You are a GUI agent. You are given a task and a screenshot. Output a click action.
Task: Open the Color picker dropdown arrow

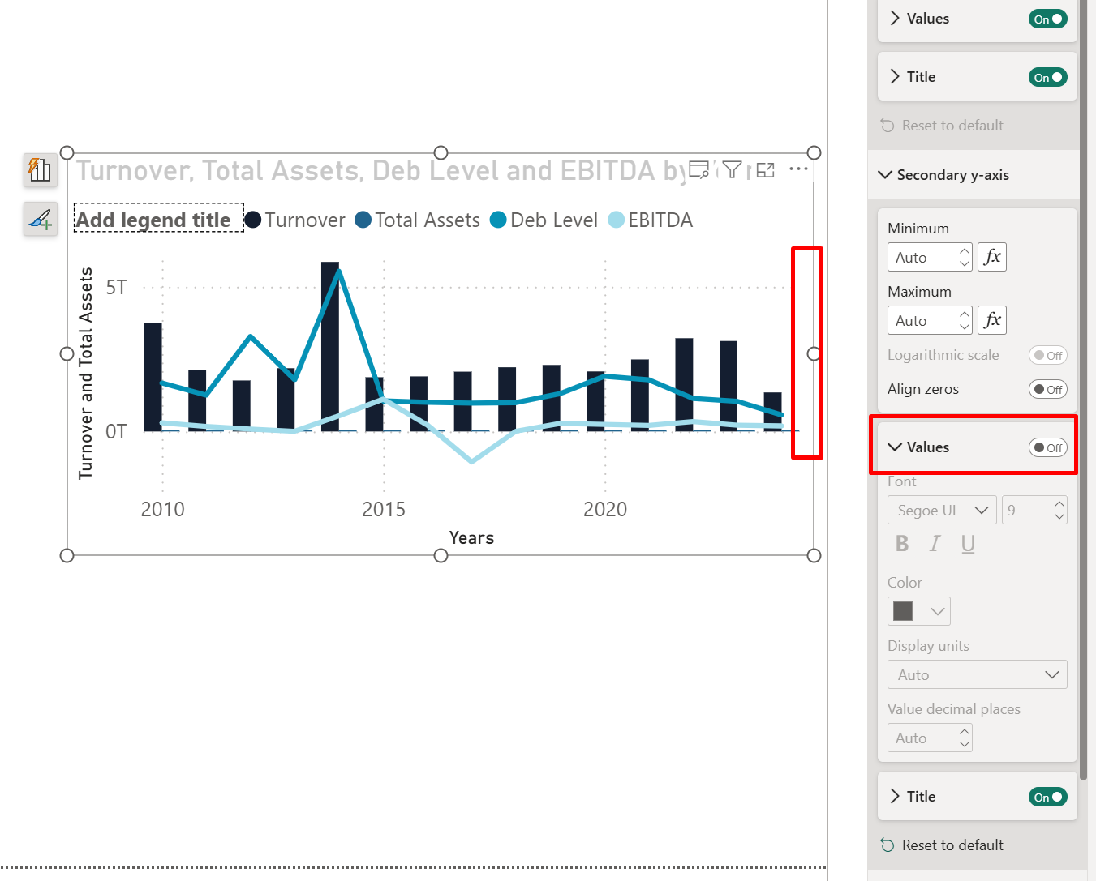click(938, 611)
